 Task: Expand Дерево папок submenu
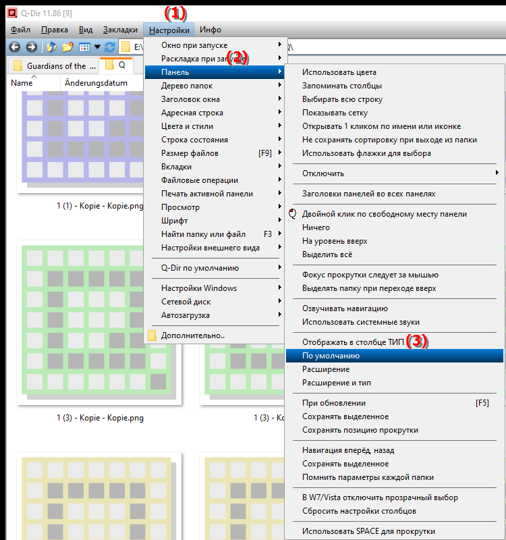215,86
